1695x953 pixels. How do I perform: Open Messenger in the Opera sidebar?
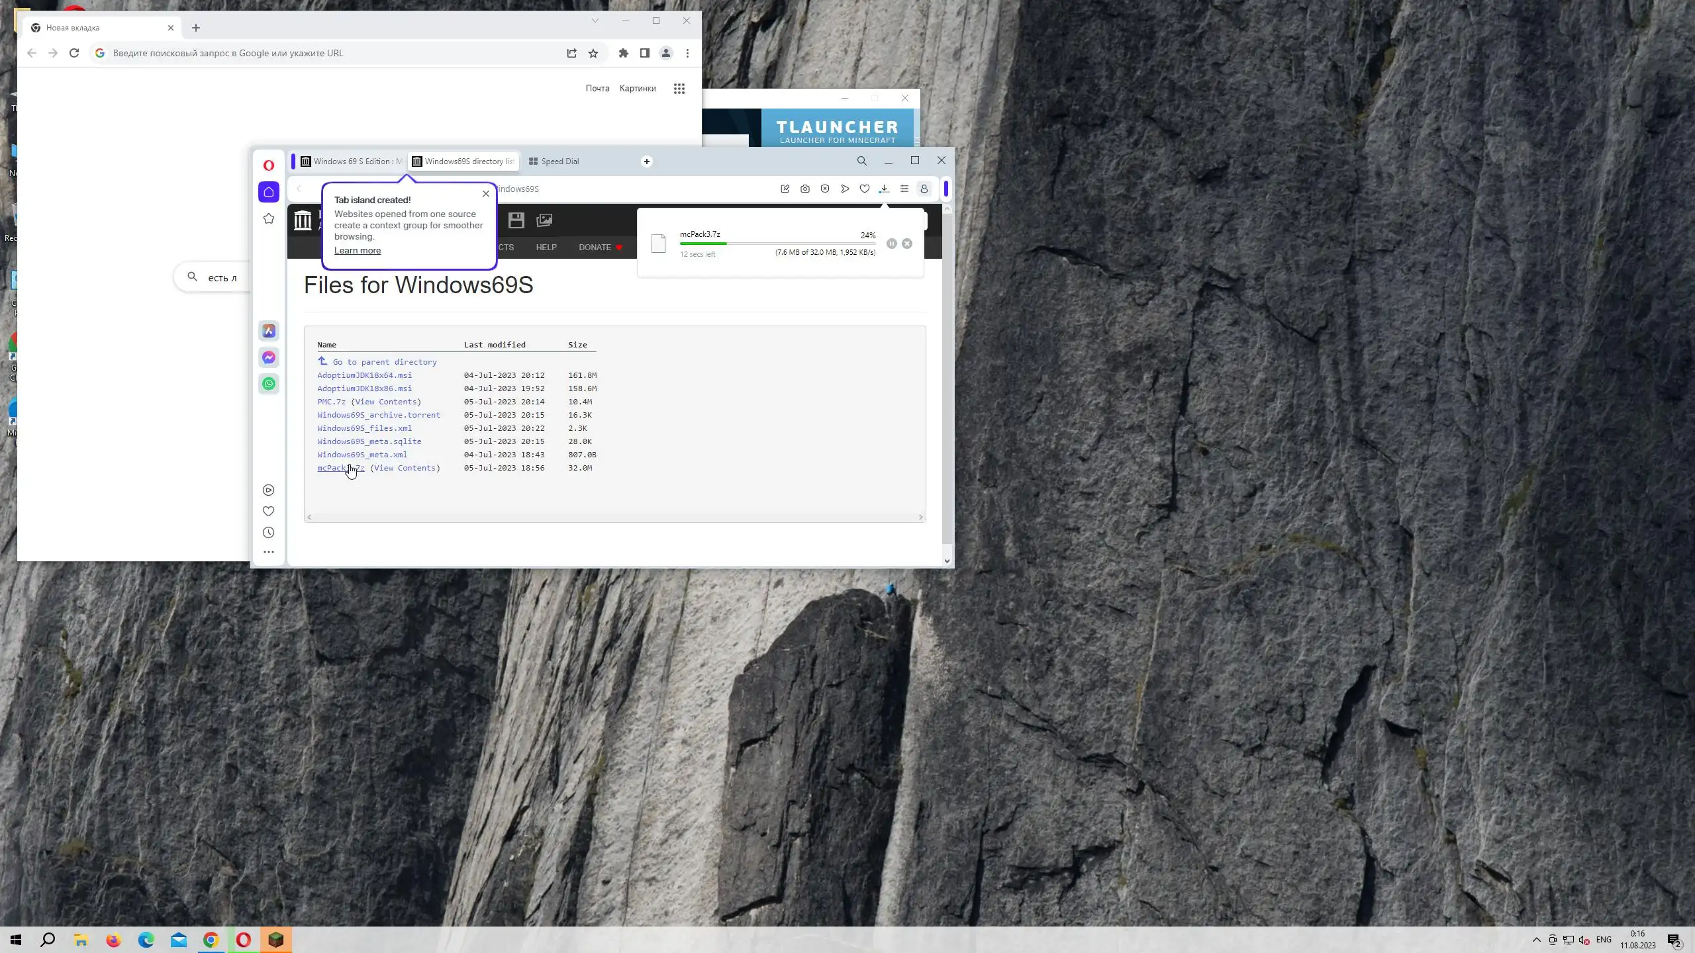[x=268, y=357]
